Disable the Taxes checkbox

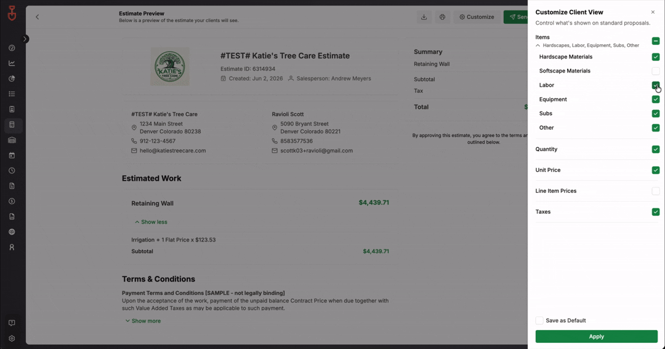pyautogui.click(x=656, y=212)
